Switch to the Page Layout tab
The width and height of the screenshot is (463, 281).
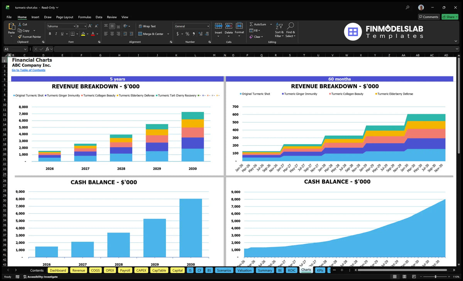pos(64,17)
